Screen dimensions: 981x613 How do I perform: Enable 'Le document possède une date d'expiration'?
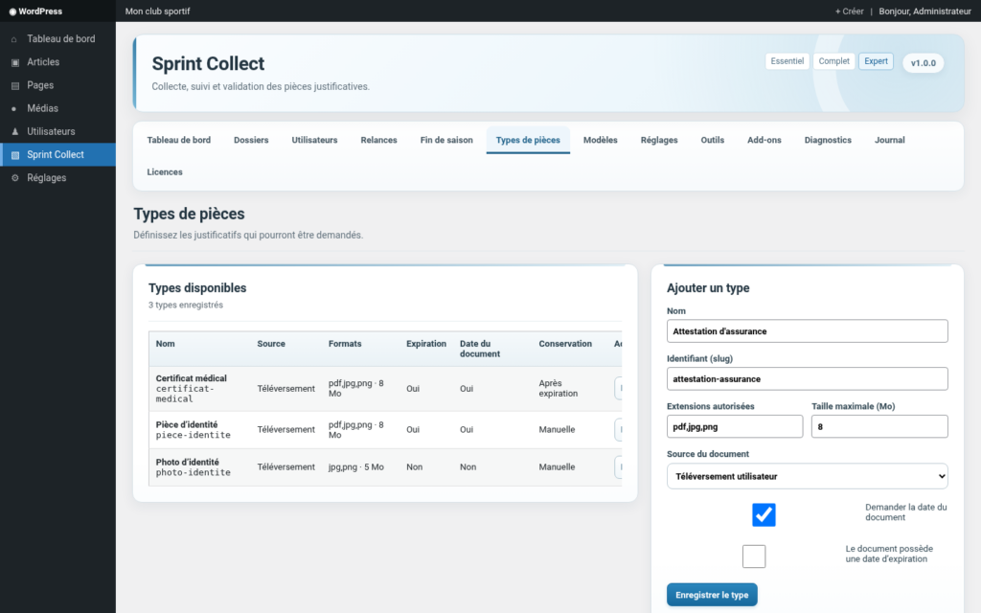pos(753,556)
